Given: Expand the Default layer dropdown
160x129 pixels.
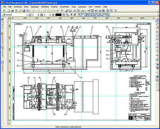Looking at the screenshot, I should click(x=27, y=15).
